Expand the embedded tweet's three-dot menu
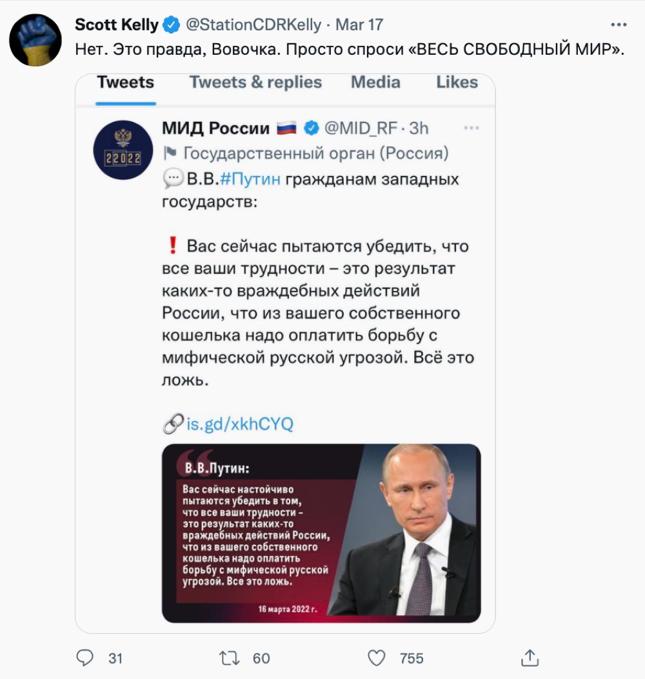The width and height of the screenshot is (645, 679). pyautogui.click(x=471, y=128)
